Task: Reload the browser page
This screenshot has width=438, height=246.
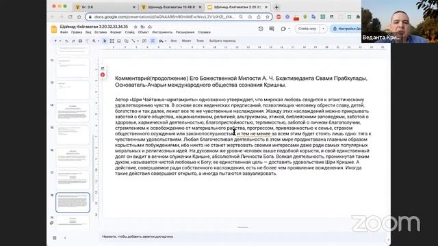Action: 70,16
